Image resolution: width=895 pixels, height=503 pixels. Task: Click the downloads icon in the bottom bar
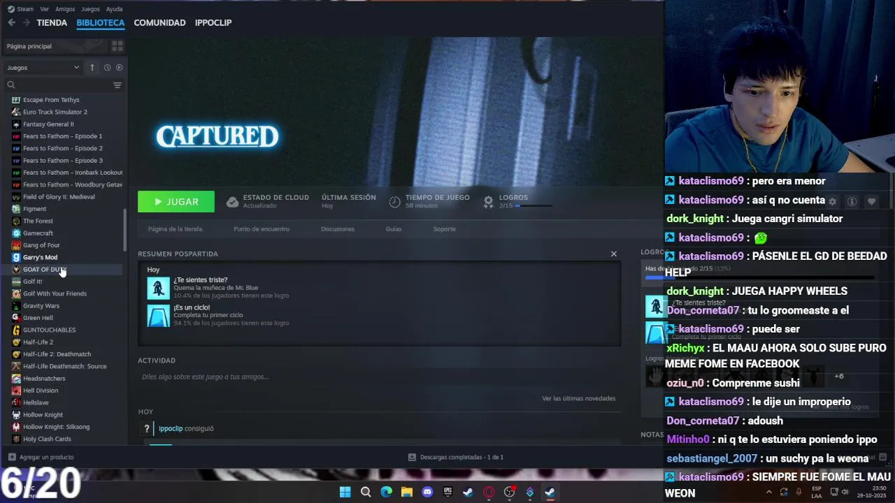pos(412,457)
